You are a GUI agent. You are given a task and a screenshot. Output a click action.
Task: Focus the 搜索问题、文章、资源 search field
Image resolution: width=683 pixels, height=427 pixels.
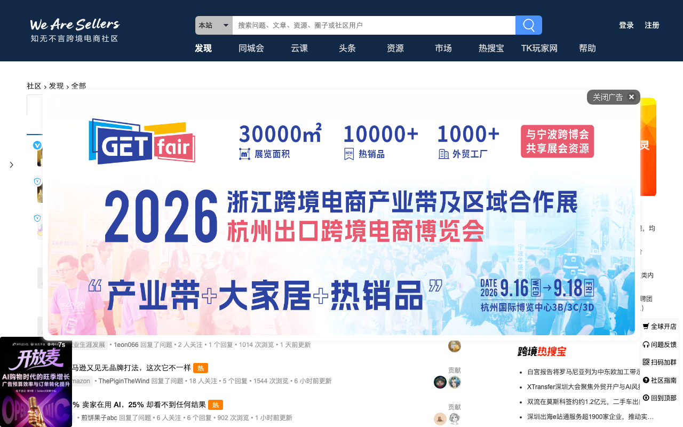374,25
